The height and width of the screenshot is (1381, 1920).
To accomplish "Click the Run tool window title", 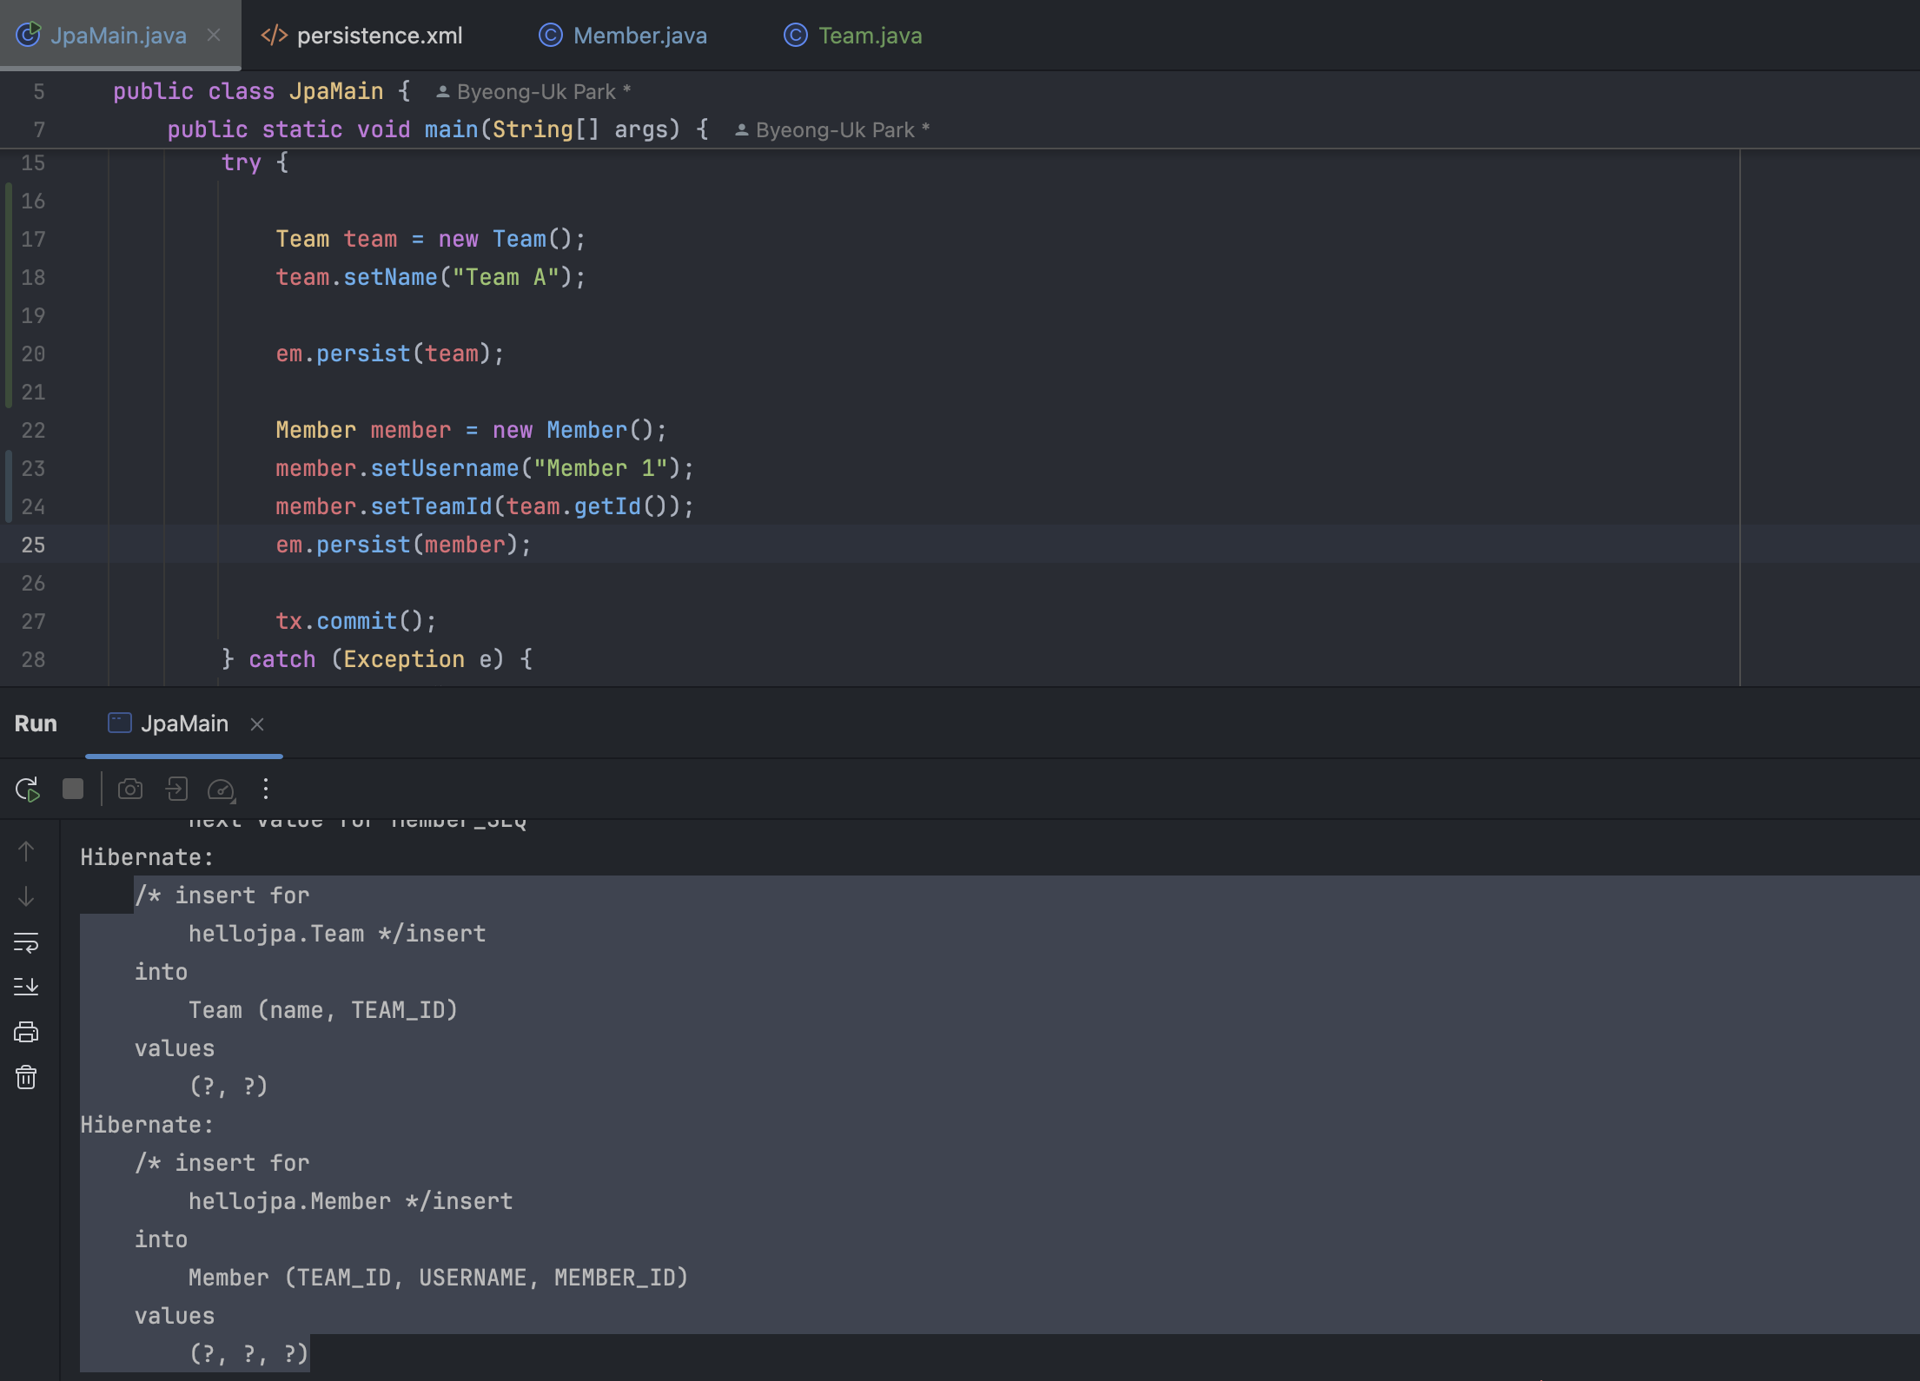I will 36,724.
